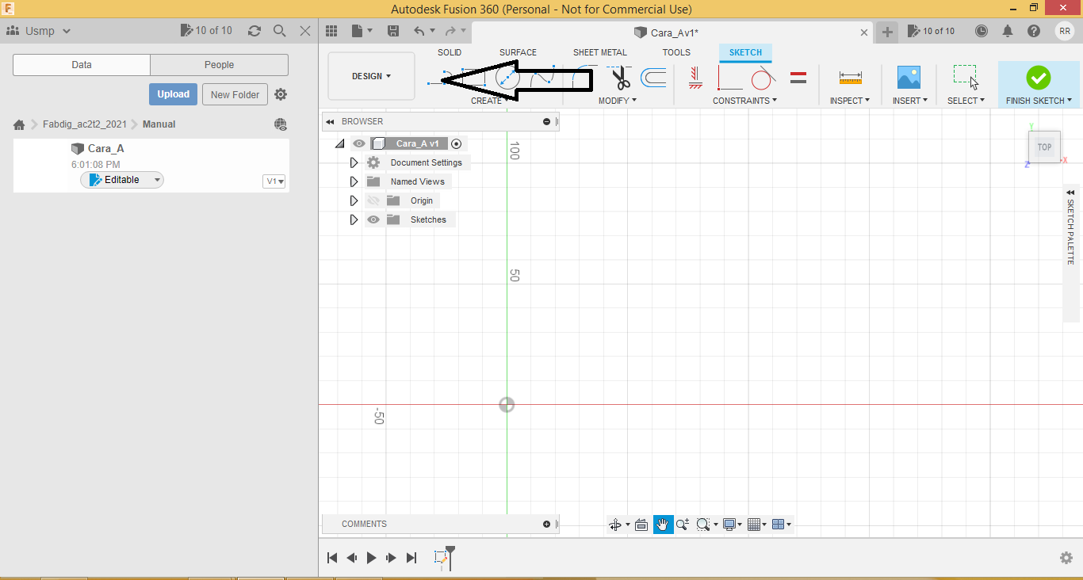The width and height of the screenshot is (1083, 580).
Task: Activate the Cara_A v1 component radio button
Action: tap(456, 143)
